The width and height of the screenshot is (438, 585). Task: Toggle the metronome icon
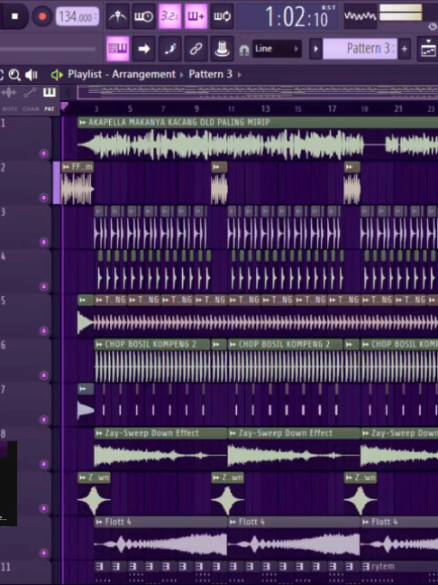point(118,16)
